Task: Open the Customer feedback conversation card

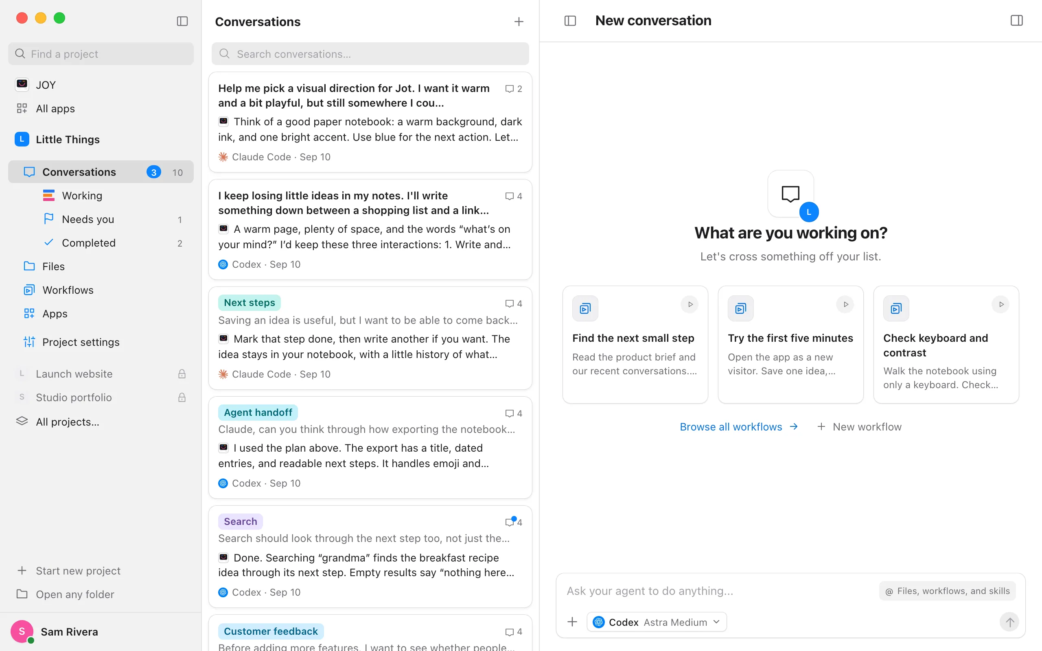Action: pos(370,634)
